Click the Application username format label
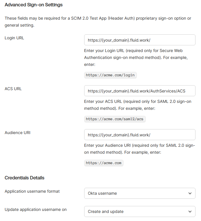The width and height of the screenshot is (201, 221). [32, 191]
